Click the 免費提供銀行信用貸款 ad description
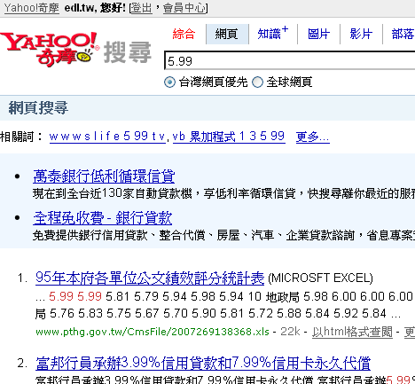The image size is (415, 384). click(x=223, y=235)
